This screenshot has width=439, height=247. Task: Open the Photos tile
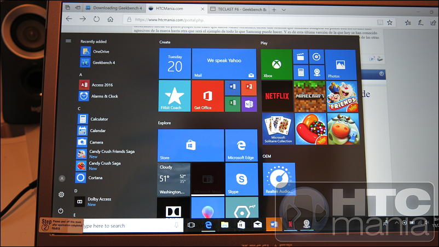click(x=340, y=65)
